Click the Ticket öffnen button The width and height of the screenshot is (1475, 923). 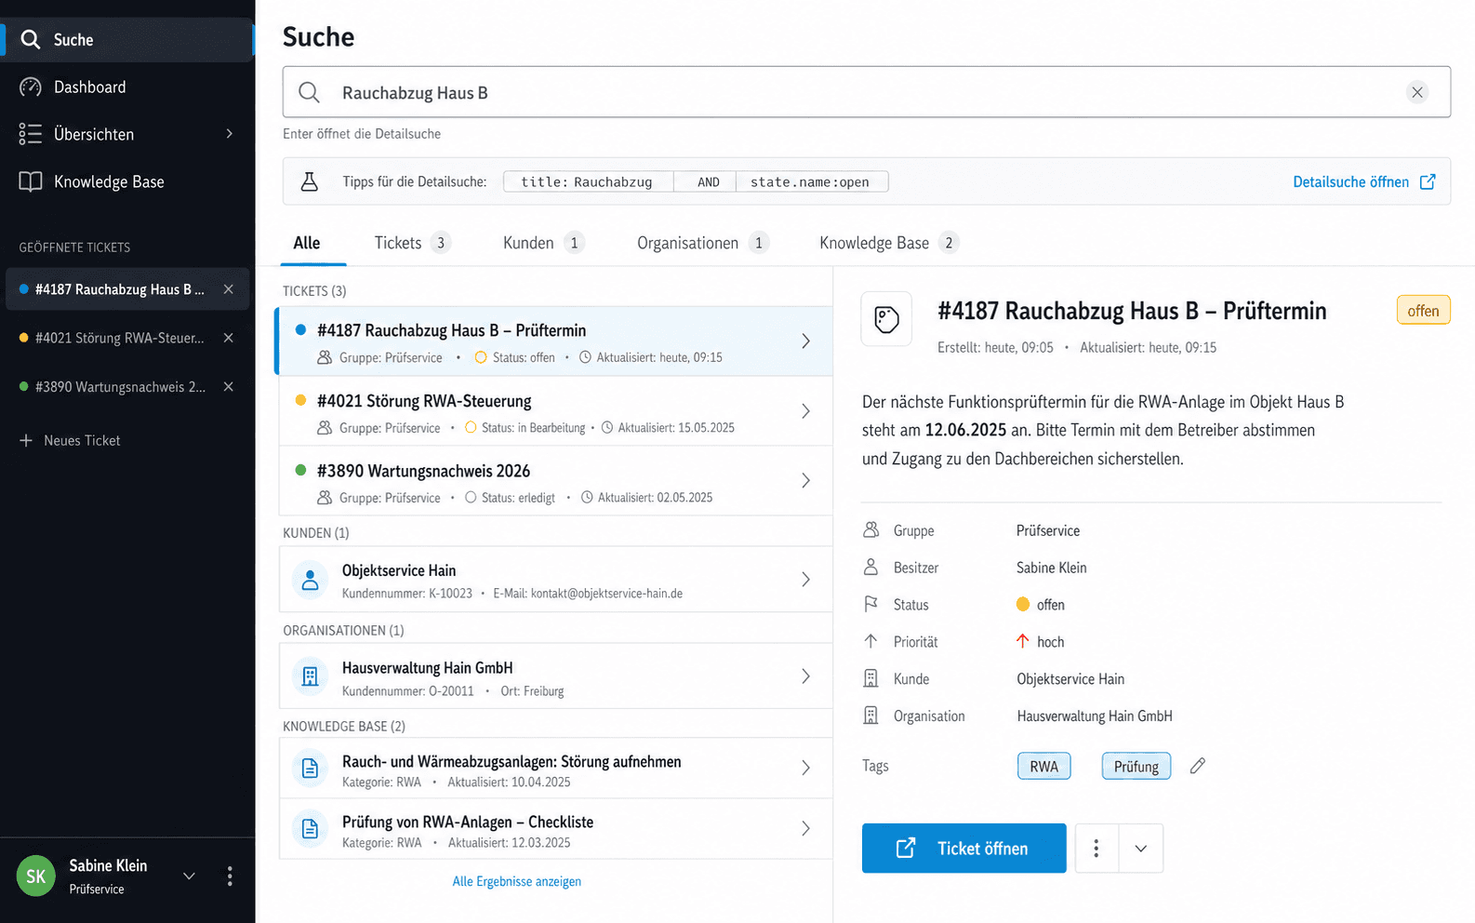(963, 849)
